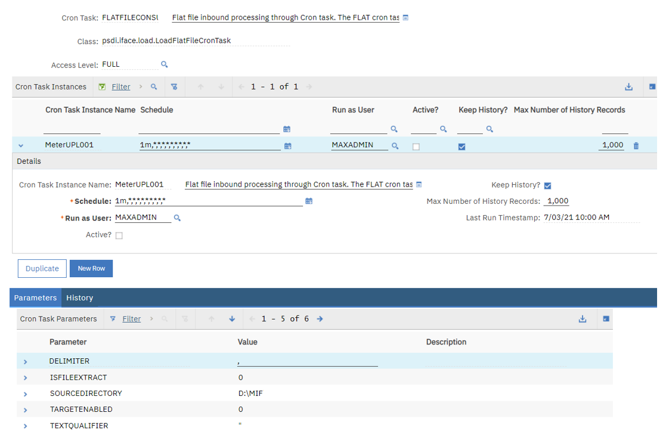Expand TARGETENABLED parameter row
This screenshot has height=431, width=669.
[25, 410]
